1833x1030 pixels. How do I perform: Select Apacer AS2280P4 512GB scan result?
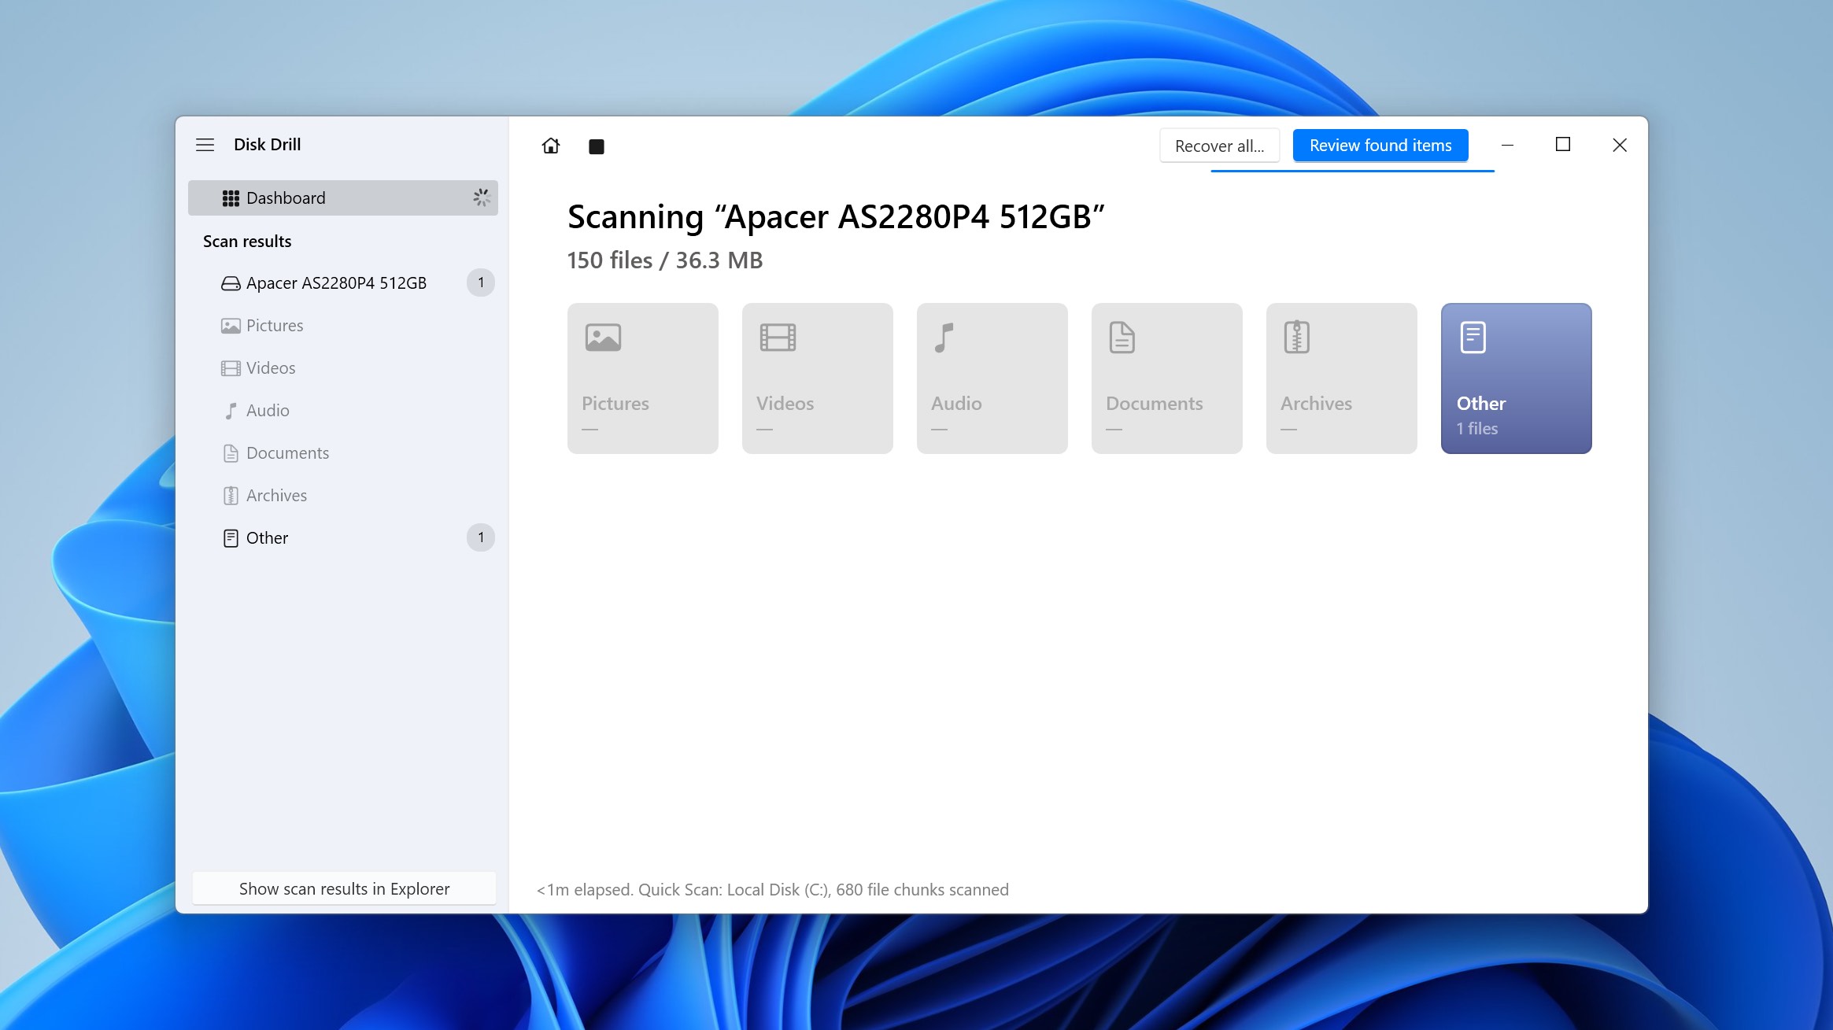click(x=336, y=282)
